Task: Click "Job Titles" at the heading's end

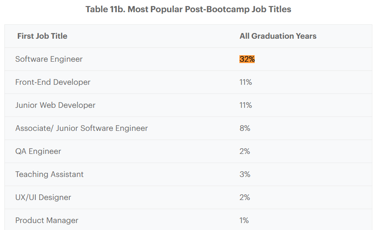Action: point(271,10)
